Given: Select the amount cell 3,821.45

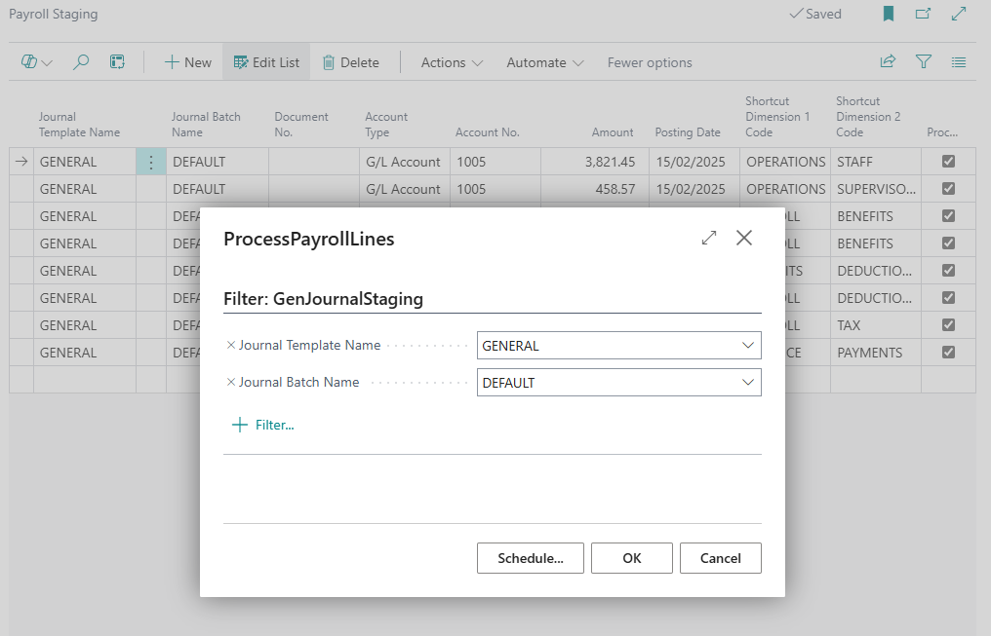Looking at the screenshot, I should 595,162.
